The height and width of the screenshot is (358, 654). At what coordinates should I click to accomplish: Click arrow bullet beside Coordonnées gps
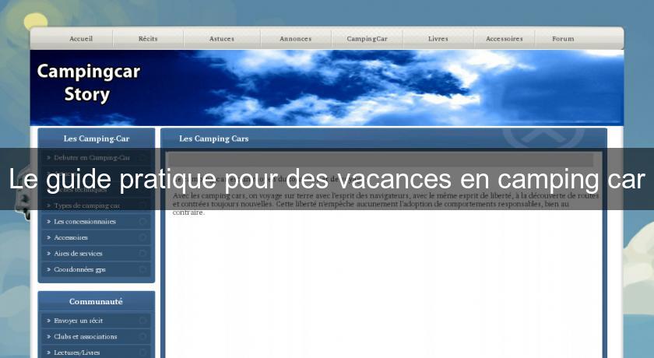48,269
